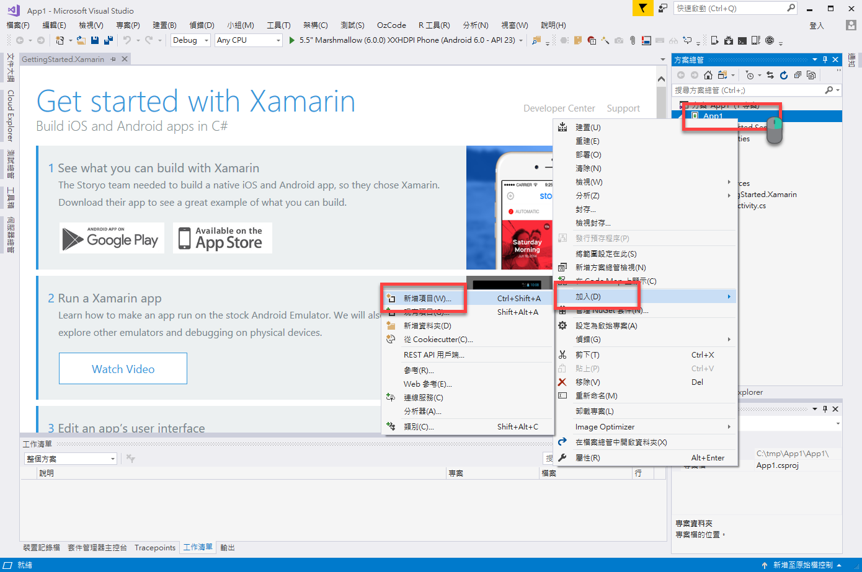Click the Save toolbar icon
Image resolution: width=862 pixels, height=572 pixels.
tap(95, 40)
